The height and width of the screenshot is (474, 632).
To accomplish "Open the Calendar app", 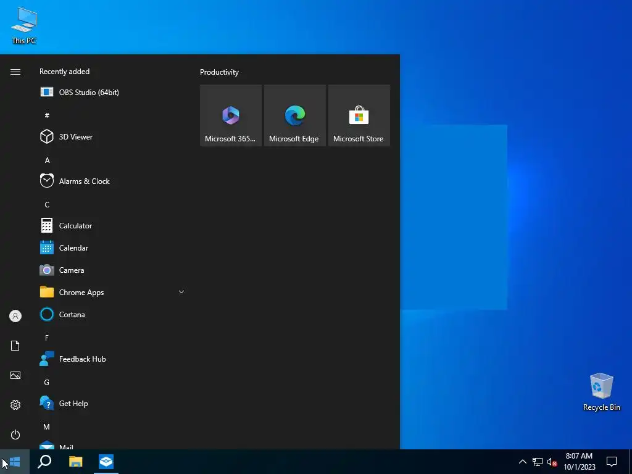I will [113, 248].
